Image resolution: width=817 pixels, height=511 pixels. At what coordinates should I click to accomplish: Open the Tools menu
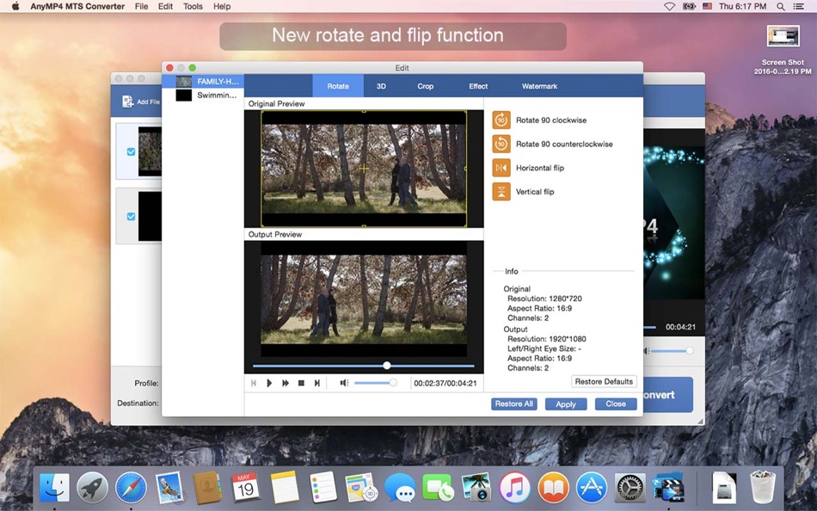193,6
